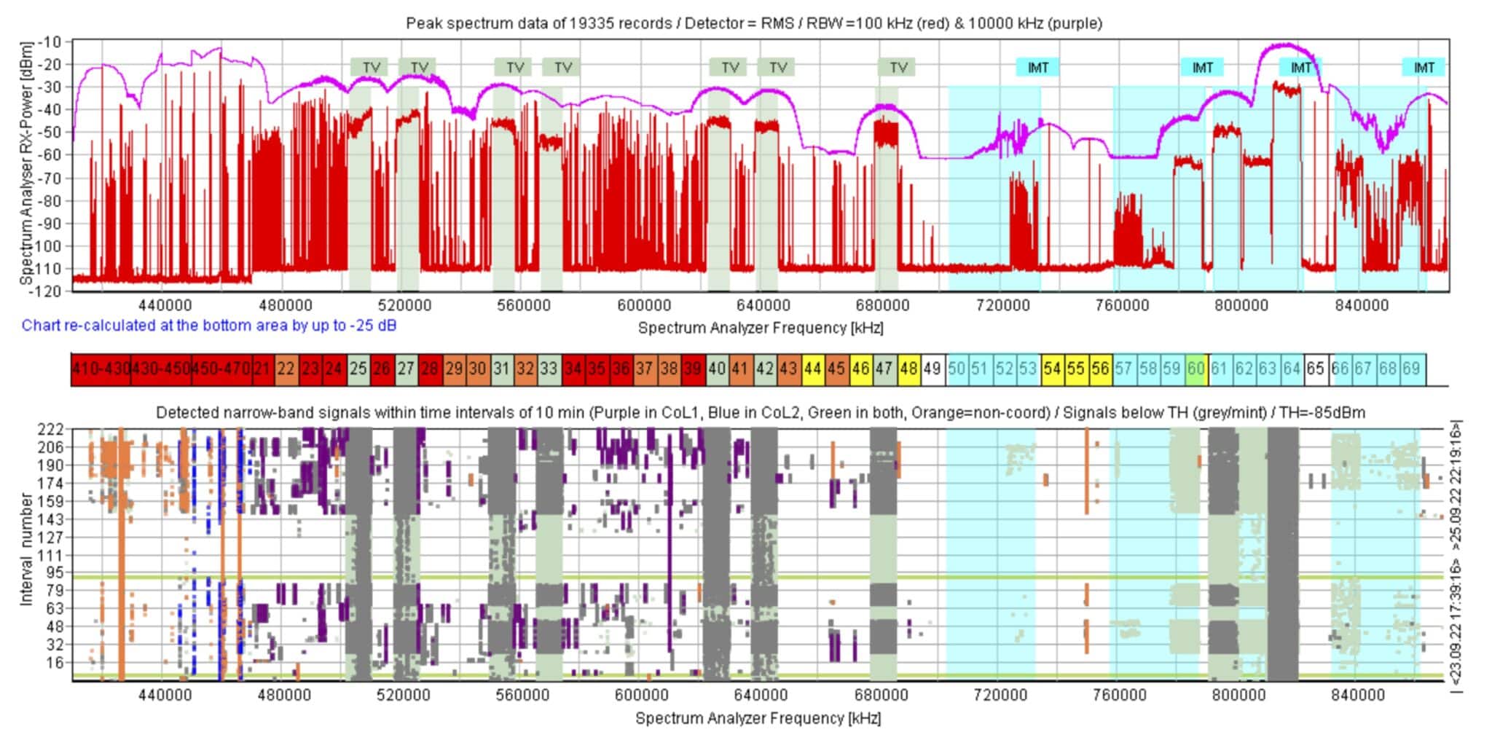Click yellow channel 56 cell
Screen dimensions: 1492x740
tap(1099, 369)
